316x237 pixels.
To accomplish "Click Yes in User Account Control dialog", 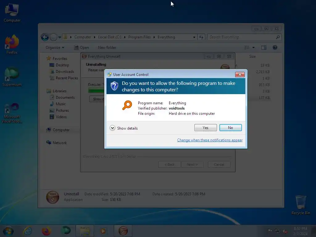I will tap(205, 127).
